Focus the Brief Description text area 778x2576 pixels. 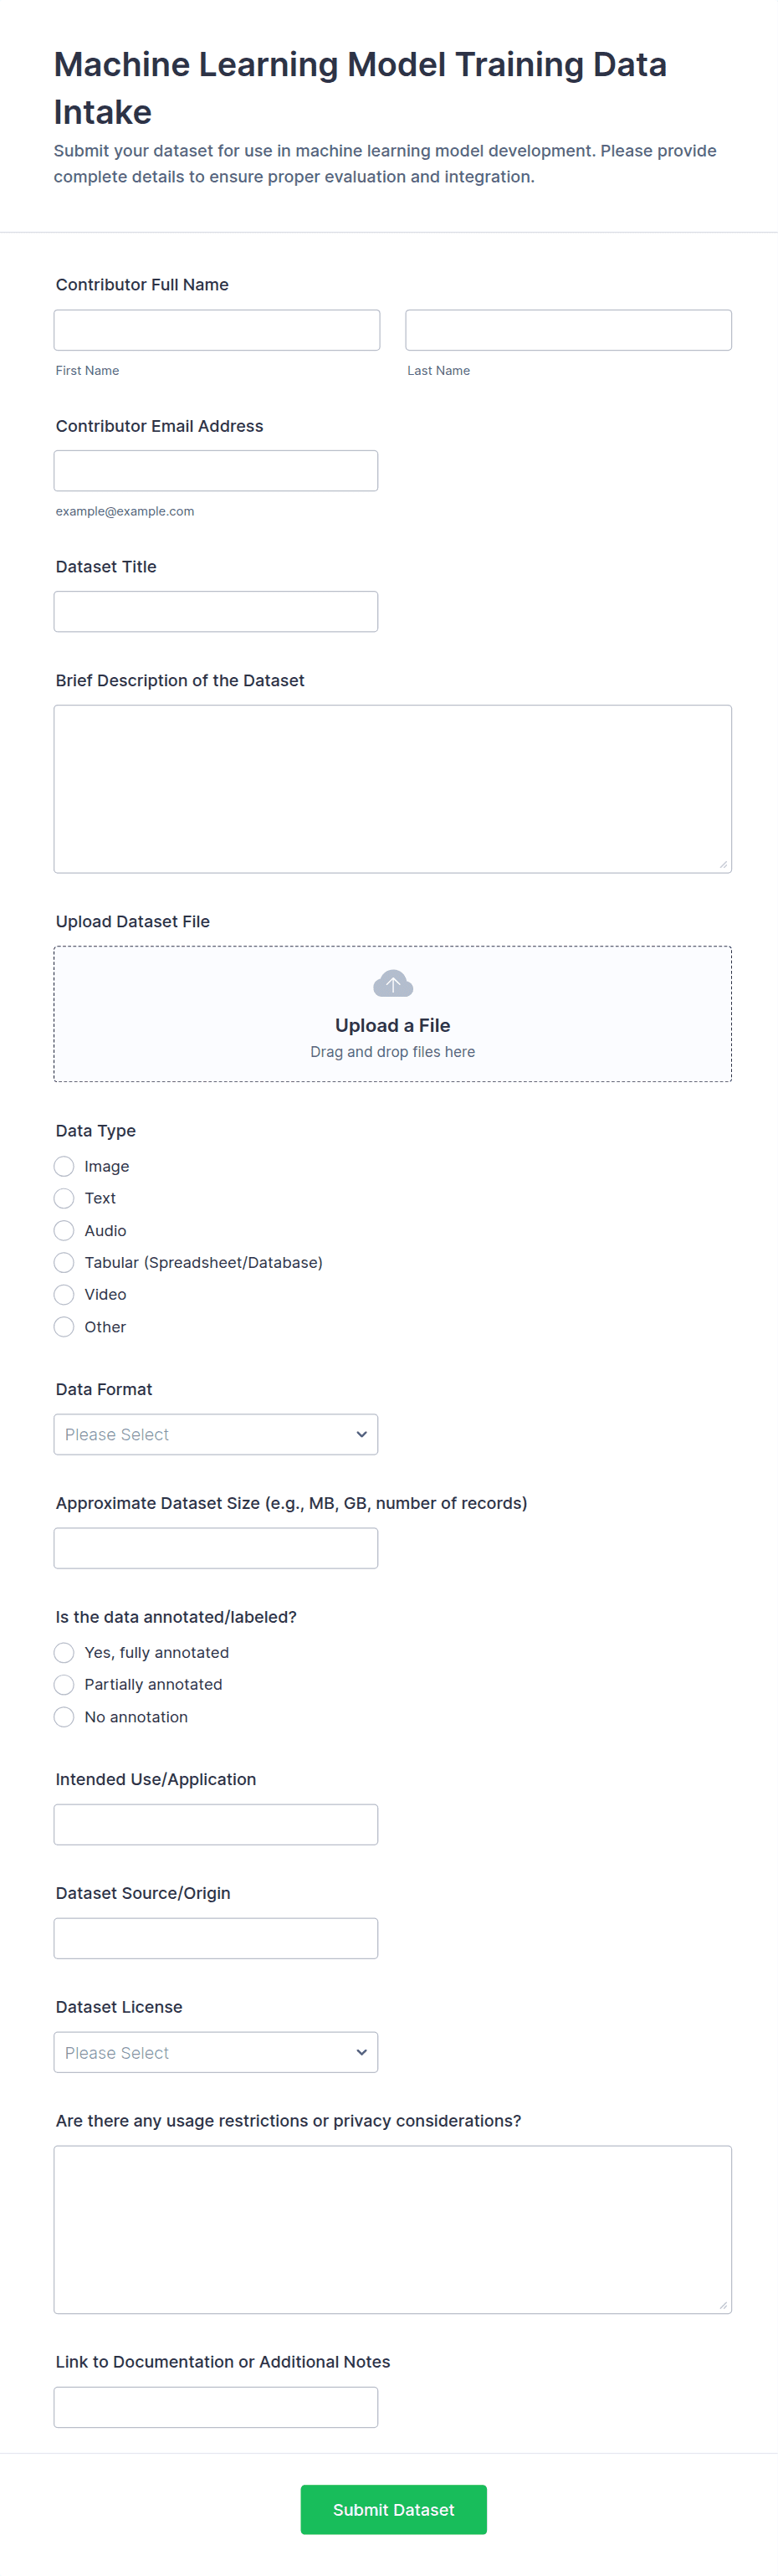coord(392,789)
